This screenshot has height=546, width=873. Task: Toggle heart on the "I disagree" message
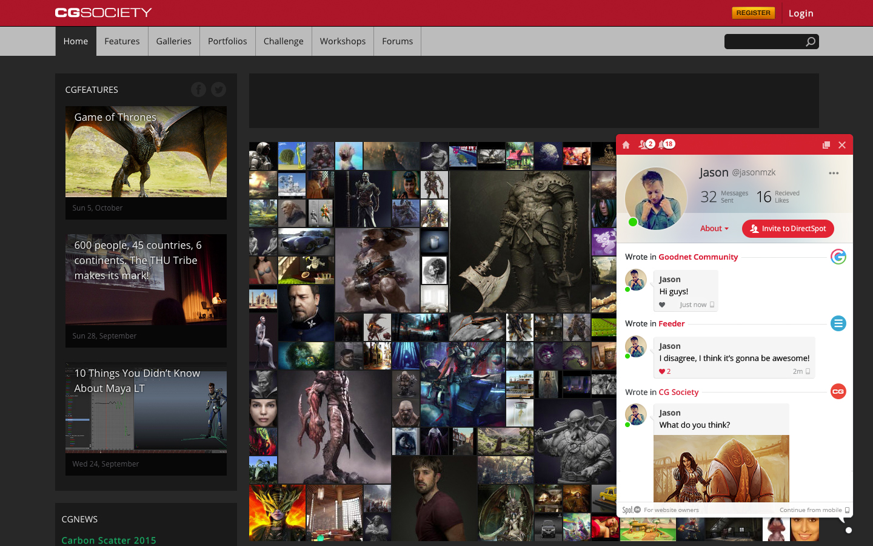point(662,372)
